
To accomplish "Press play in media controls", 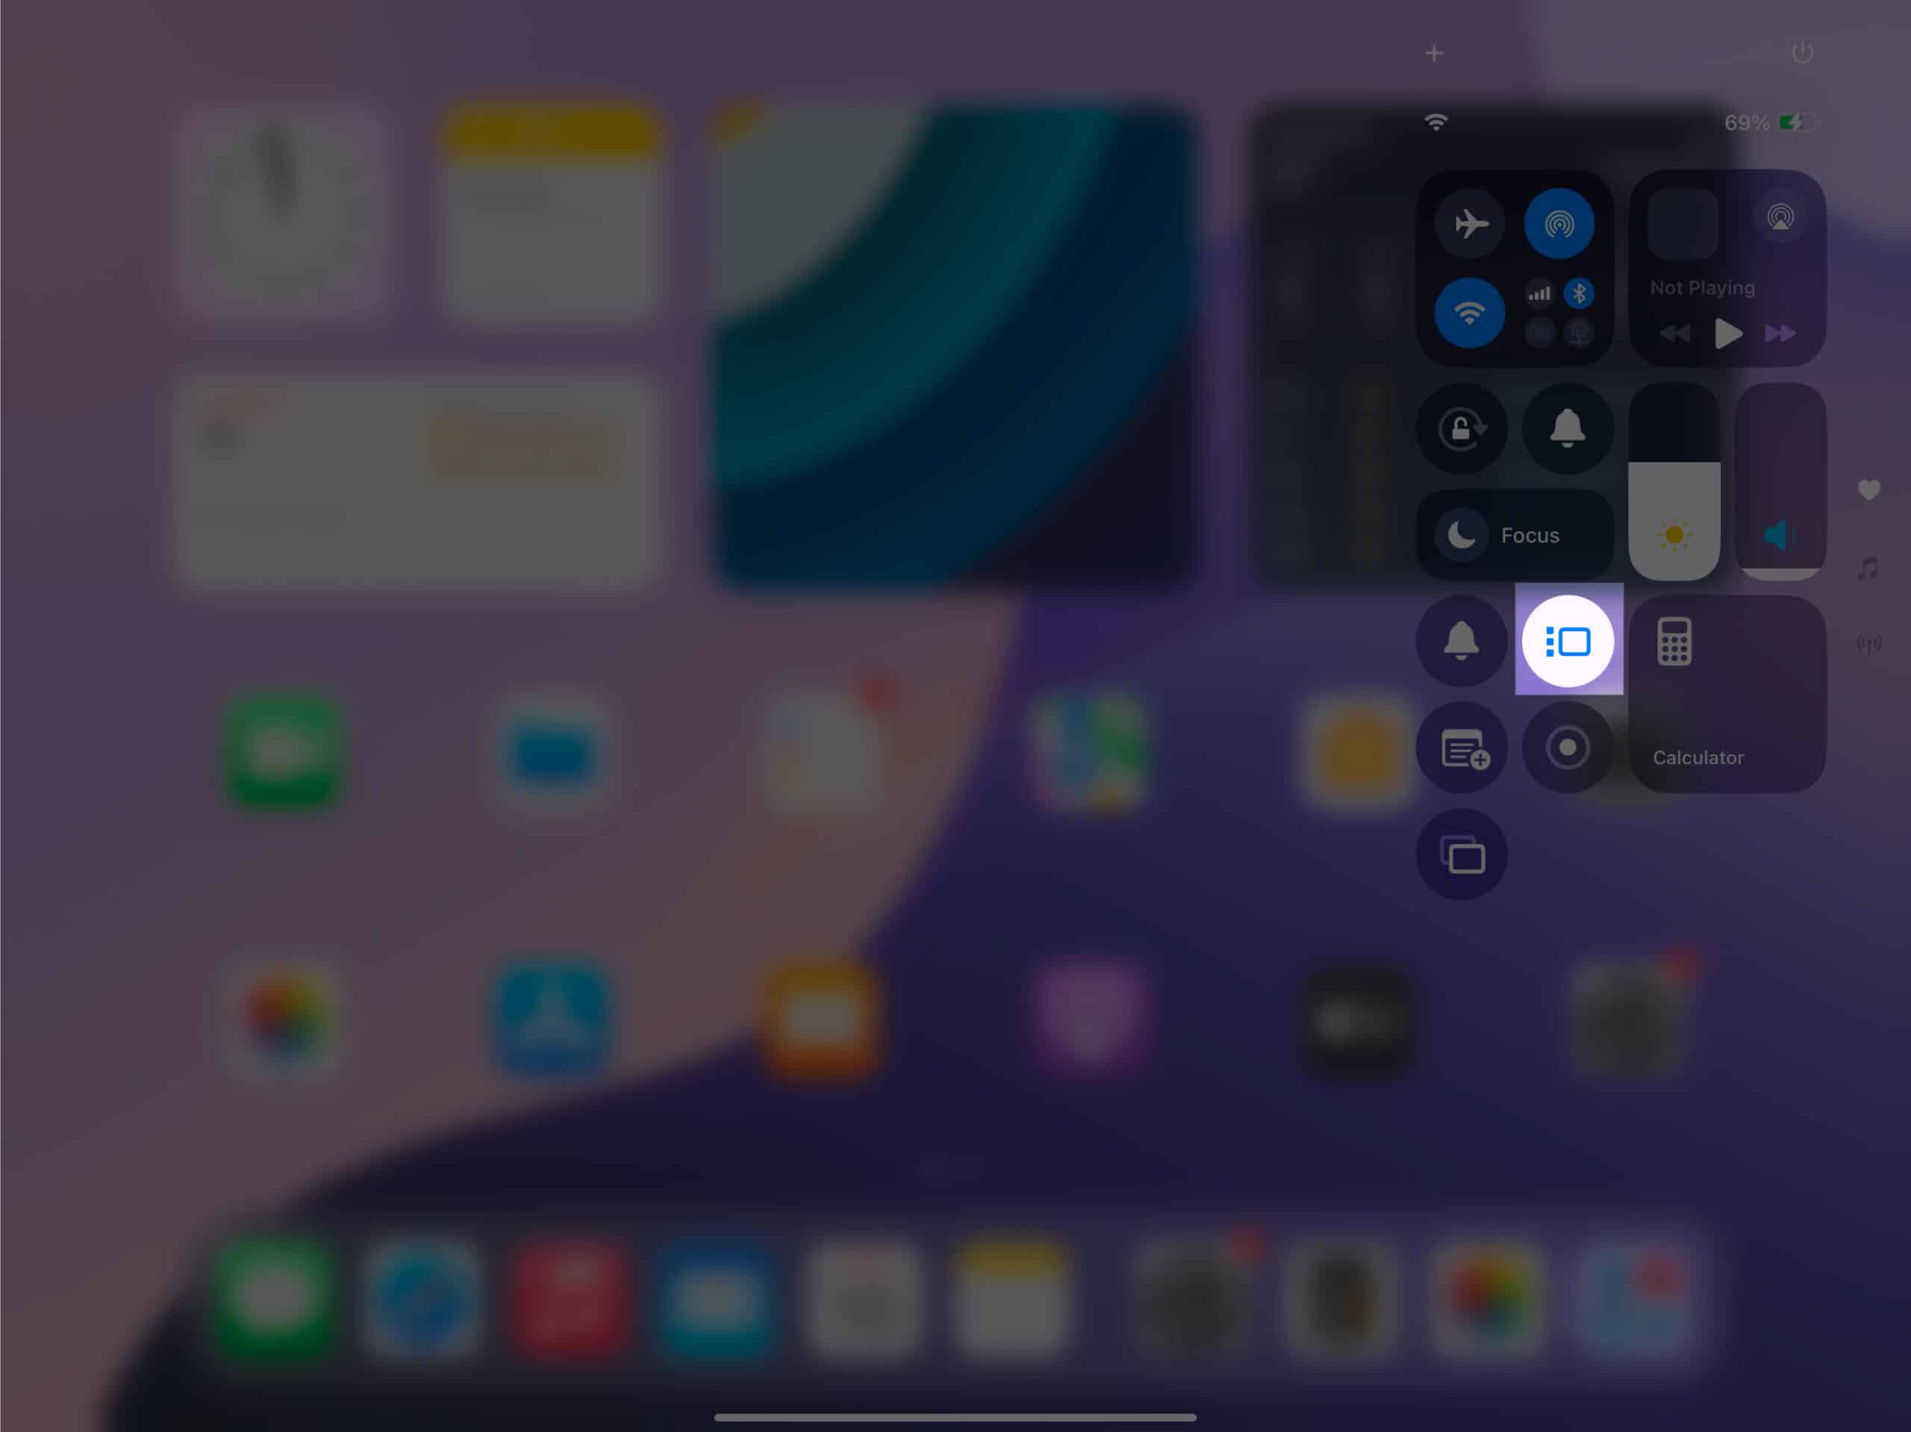I will point(1727,332).
